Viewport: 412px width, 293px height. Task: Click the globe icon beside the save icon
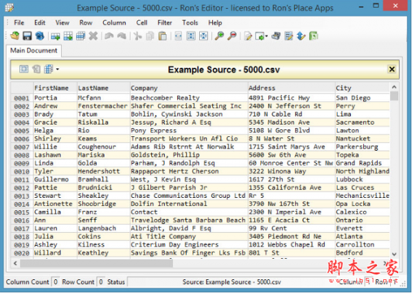[x=40, y=36]
